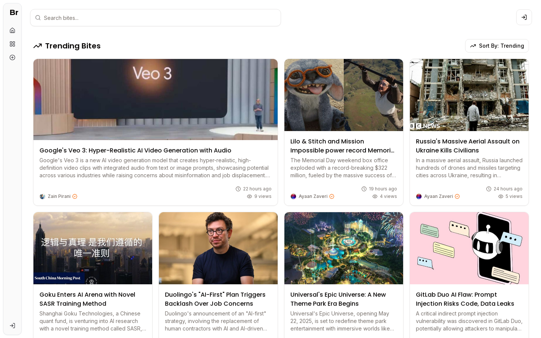Click the GitLab prompt injection summary text
The width and height of the screenshot is (541, 338).
[x=469, y=321]
